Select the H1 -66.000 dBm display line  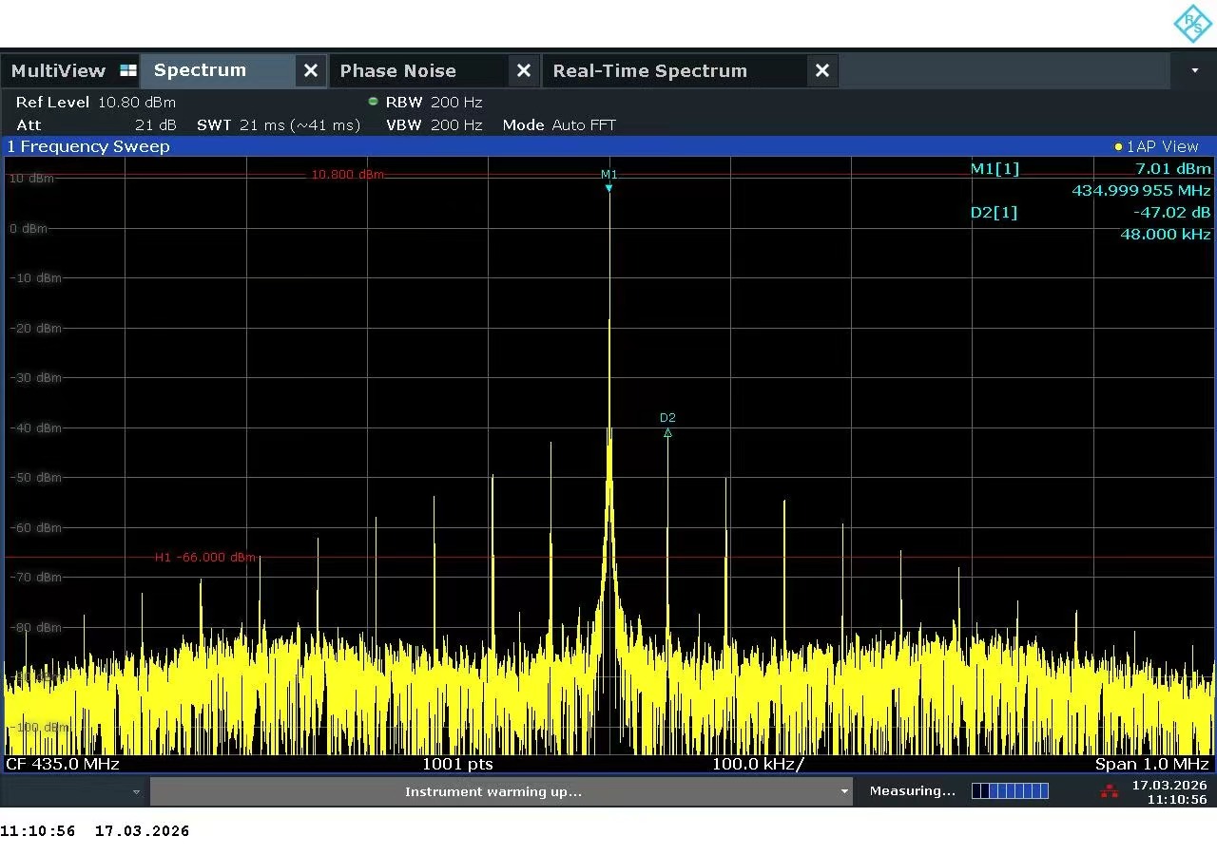coord(204,558)
